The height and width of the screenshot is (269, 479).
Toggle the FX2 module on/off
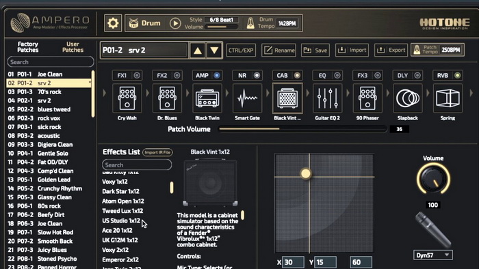(x=177, y=75)
